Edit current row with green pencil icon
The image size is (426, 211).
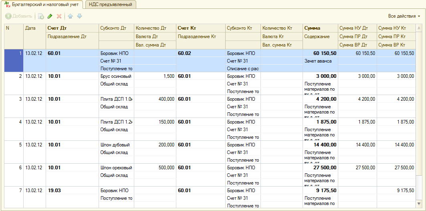[x=50, y=16]
